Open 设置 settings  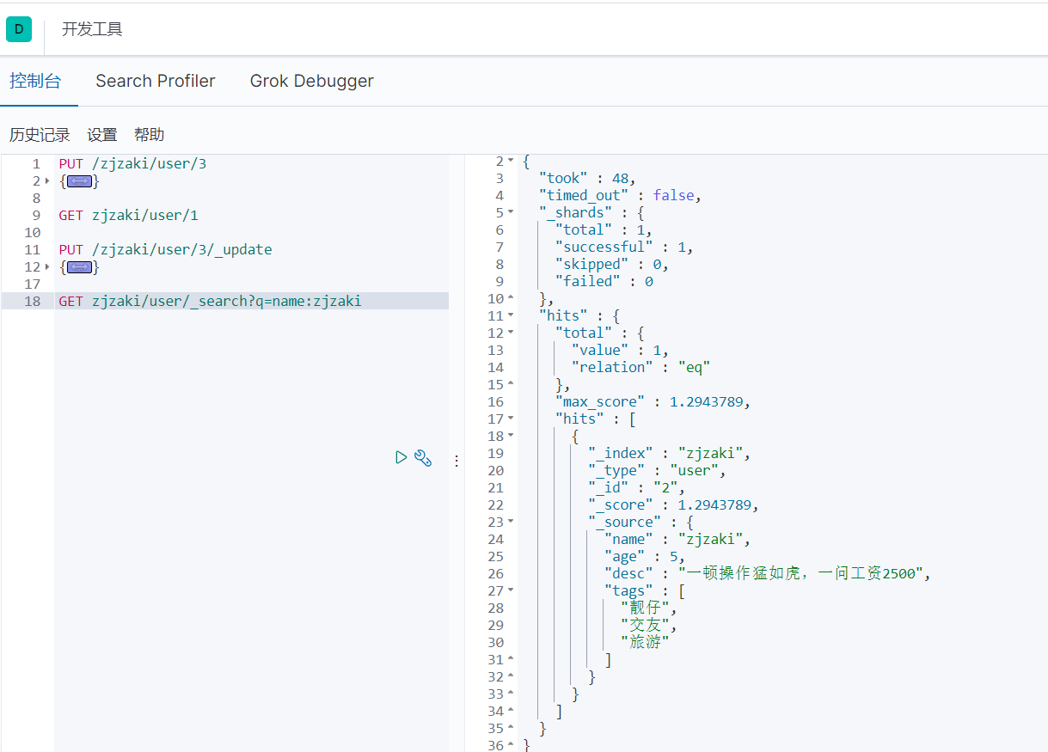pyautogui.click(x=102, y=135)
